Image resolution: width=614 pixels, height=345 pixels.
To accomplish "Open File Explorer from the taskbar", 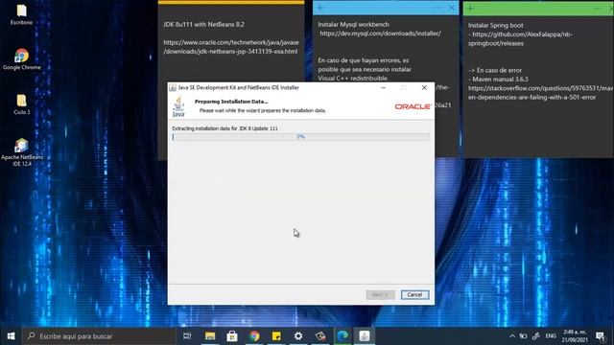I will click(x=210, y=336).
